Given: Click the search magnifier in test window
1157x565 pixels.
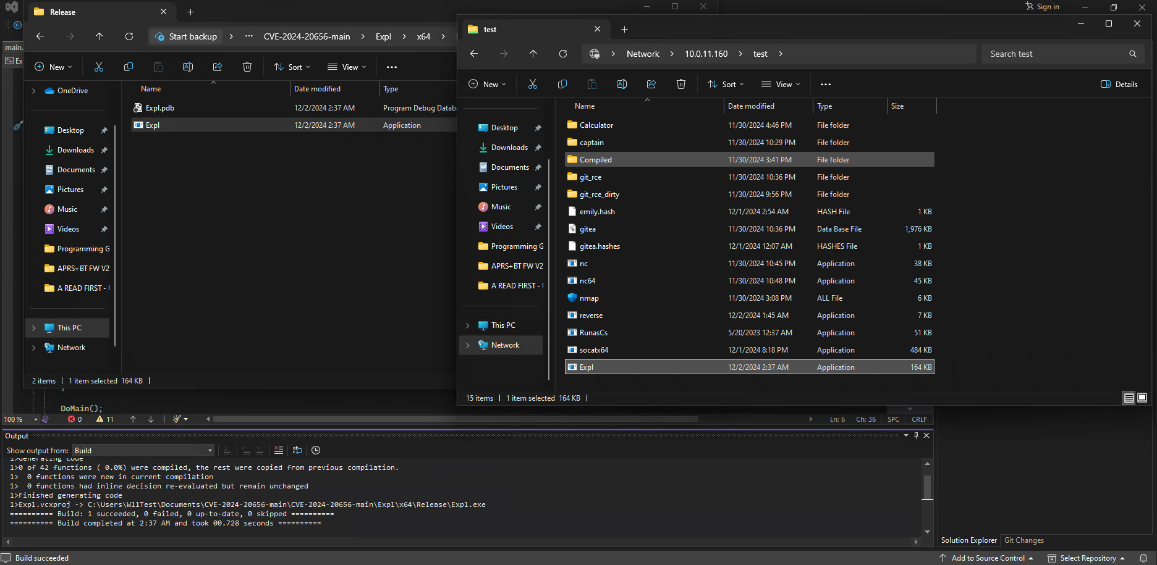Looking at the screenshot, I should [x=1133, y=54].
